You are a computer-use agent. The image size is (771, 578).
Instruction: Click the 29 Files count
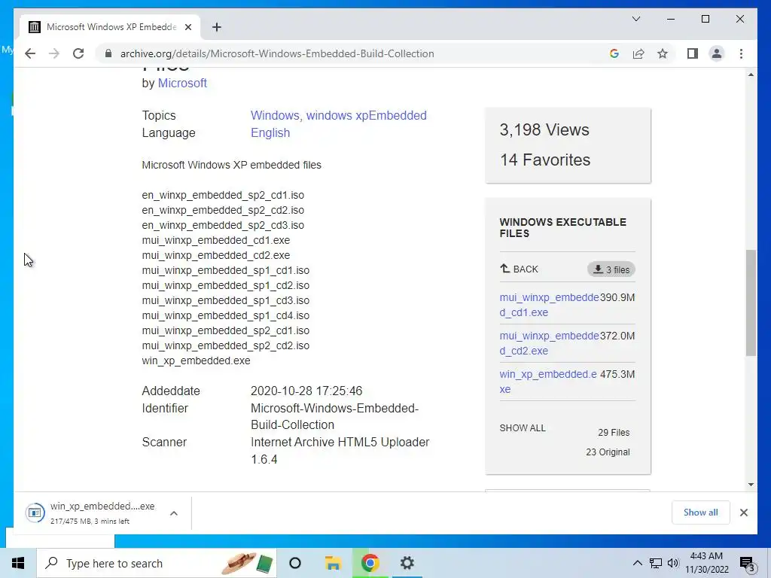click(614, 433)
